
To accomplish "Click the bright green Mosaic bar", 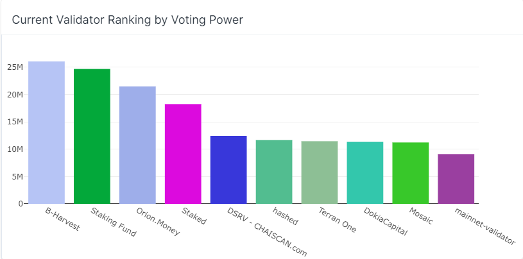I will (x=411, y=173).
